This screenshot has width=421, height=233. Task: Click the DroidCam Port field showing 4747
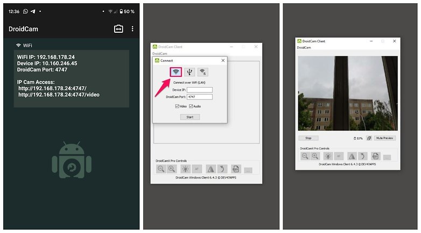(x=200, y=97)
